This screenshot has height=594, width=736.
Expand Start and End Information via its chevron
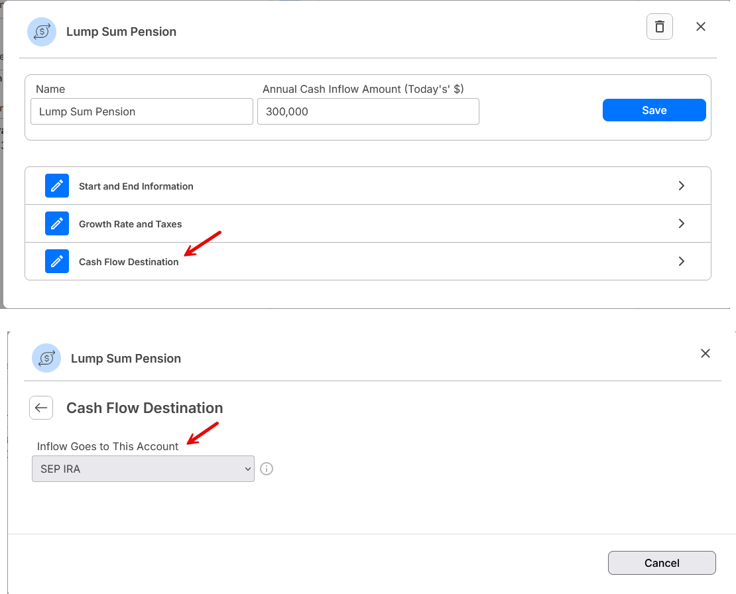pyautogui.click(x=682, y=186)
